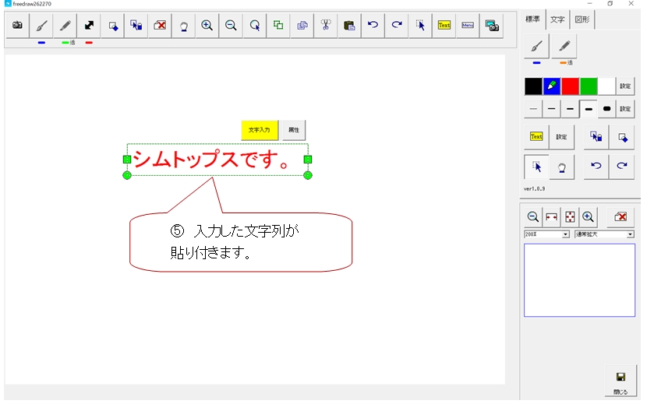Click the navigator preview thumbnail pane
647x404 pixels.
pos(579,280)
